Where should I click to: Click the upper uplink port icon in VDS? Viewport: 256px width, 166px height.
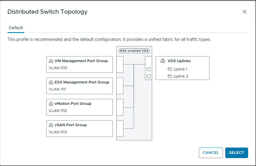(x=149, y=69)
